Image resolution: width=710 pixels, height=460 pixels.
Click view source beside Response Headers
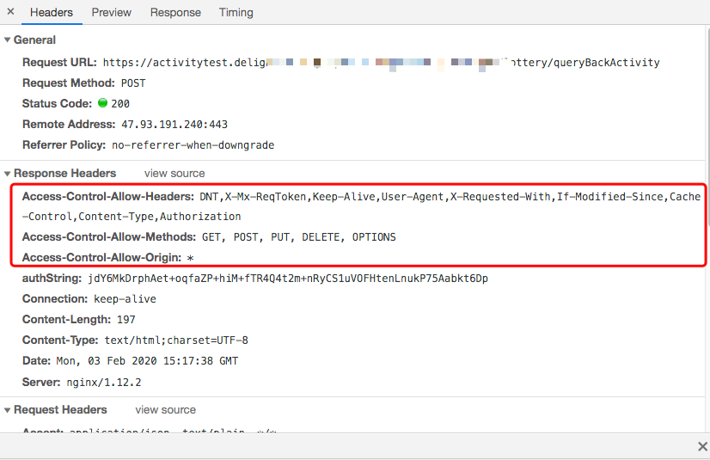click(x=174, y=174)
